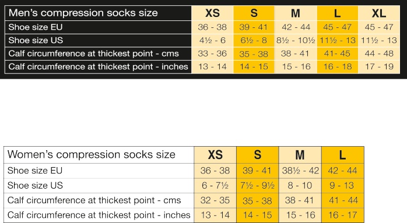The width and height of the screenshot is (407, 223).
Task: Click men's Shoe size EU row label
Action: pyautogui.click(x=36, y=27)
